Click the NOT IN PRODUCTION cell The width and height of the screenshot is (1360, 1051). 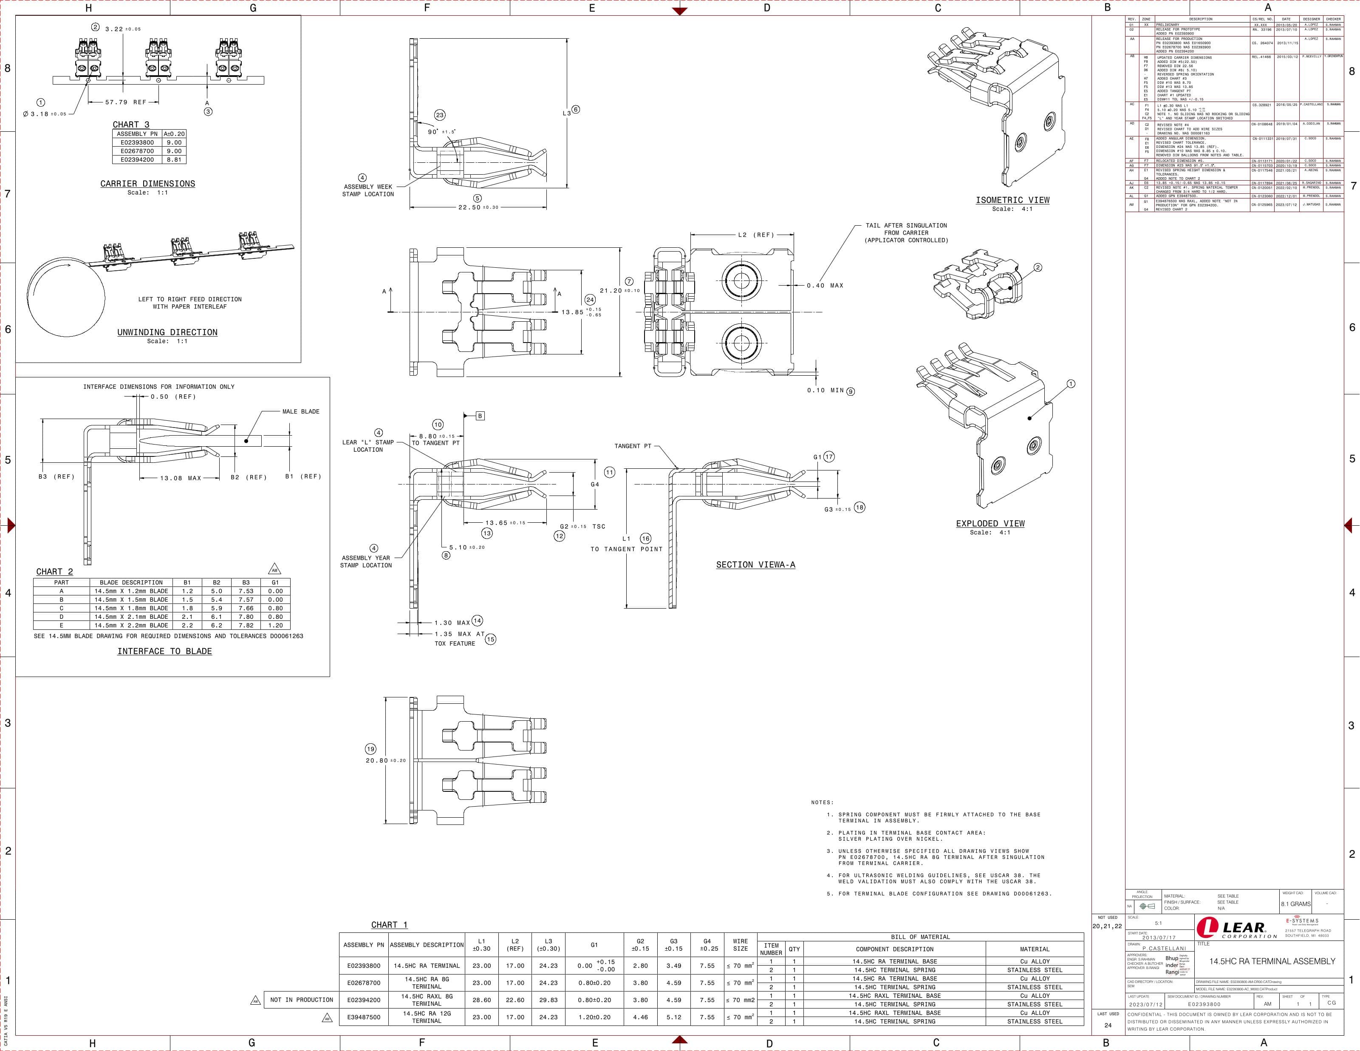pyautogui.click(x=301, y=1000)
